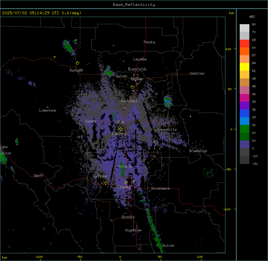Select the Blackfalds label
The image size is (268, 261).
pos(137,69)
